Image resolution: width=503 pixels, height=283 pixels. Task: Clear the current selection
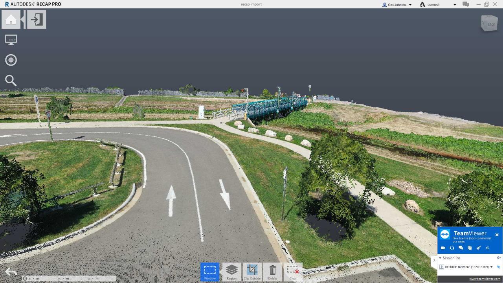(x=293, y=272)
